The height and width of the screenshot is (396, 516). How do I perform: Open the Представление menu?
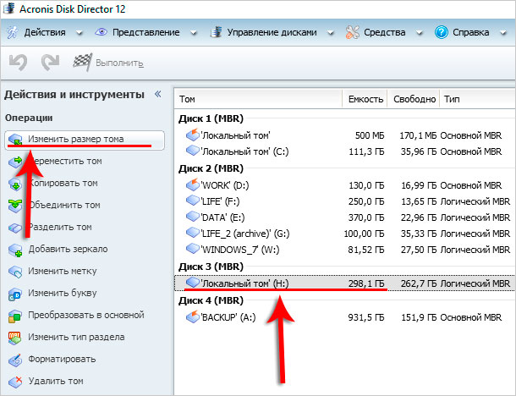point(146,32)
